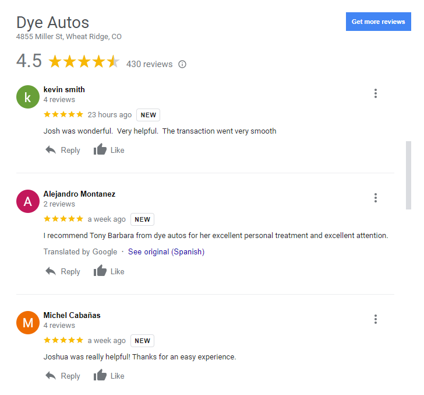
Task: Reply to Alejandro Montanez's review
Action: [x=63, y=271]
